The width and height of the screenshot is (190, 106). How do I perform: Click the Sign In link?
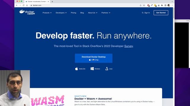147,13
